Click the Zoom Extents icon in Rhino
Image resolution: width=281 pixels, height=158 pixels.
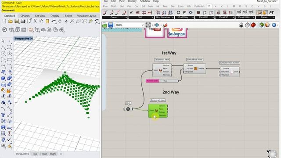[x=84, y=22]
